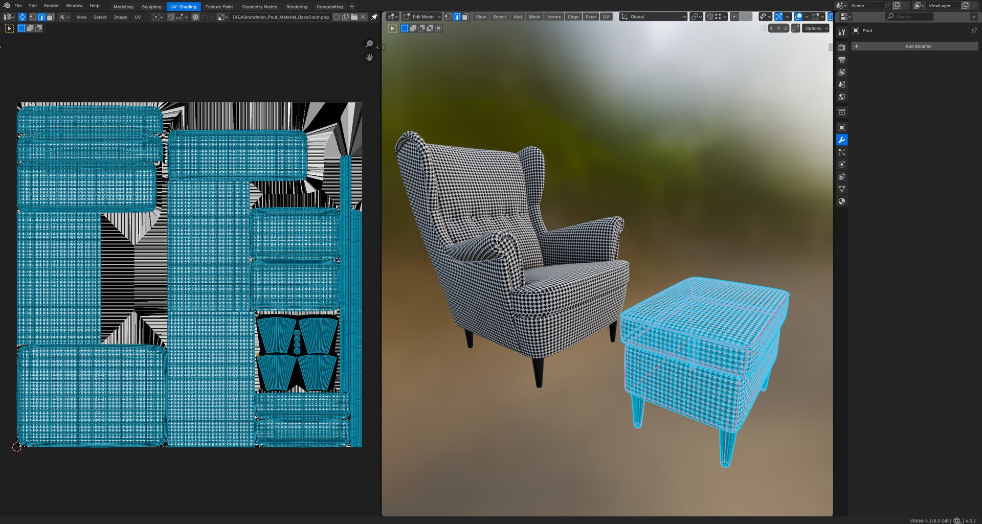Open the Mesh menu in viewport
Image resolution: width=982 pixels, height=524 pixels.
point(534,17)
